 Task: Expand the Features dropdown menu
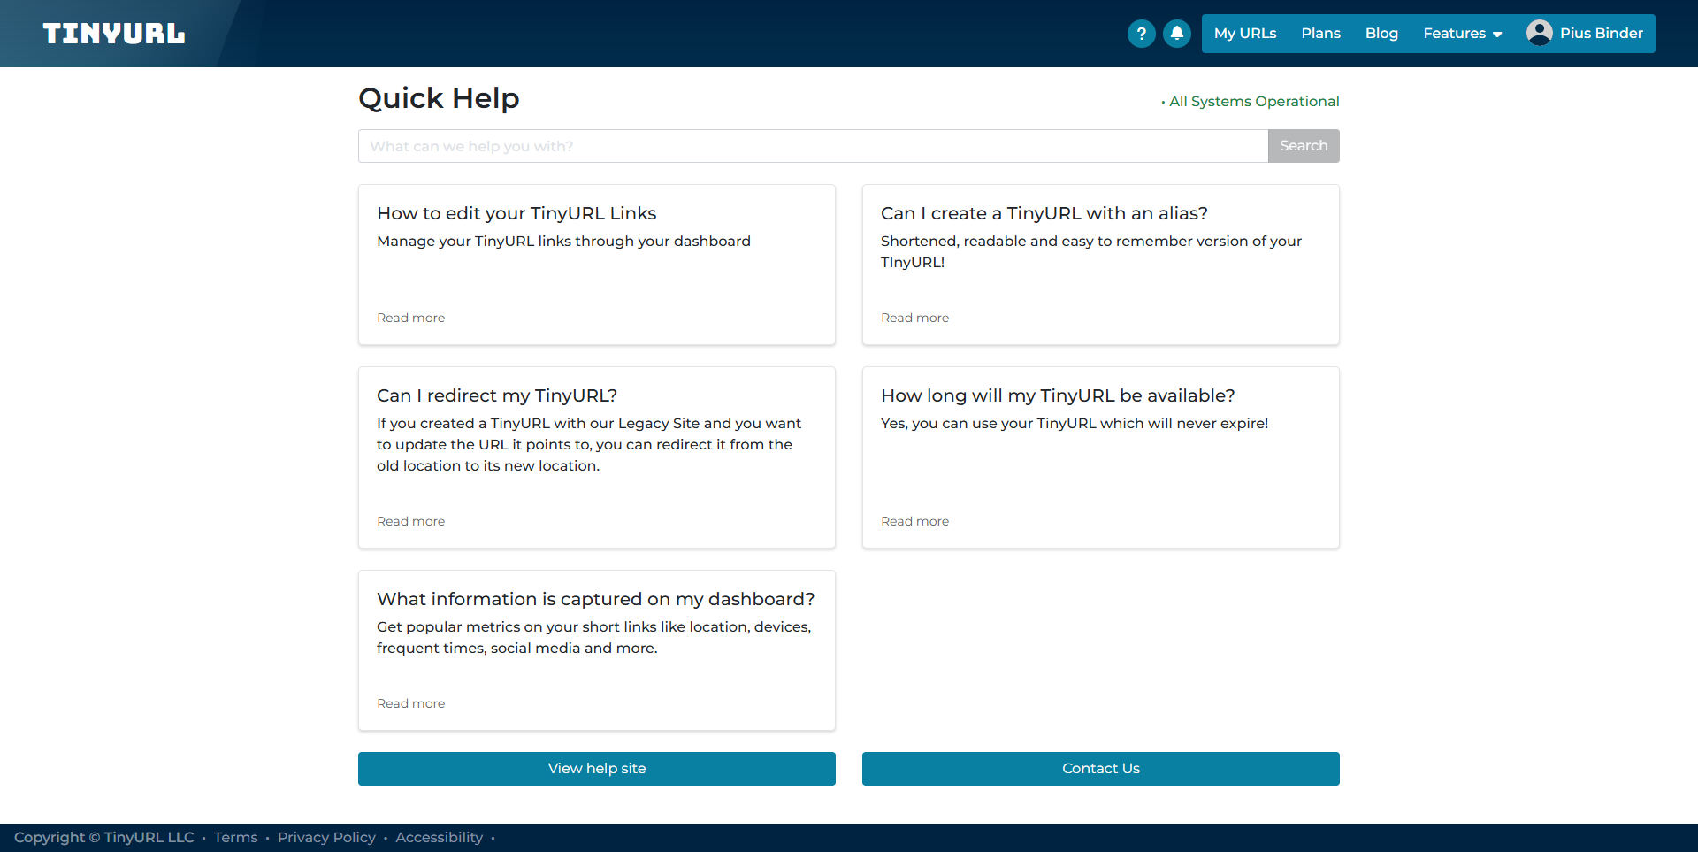1462,34
